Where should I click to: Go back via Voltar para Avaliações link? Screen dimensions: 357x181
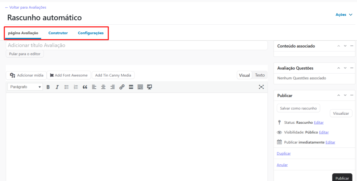pos(25,7)
